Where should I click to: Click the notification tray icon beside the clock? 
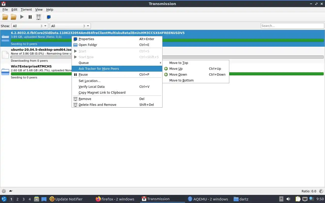[x=311, y=199]
